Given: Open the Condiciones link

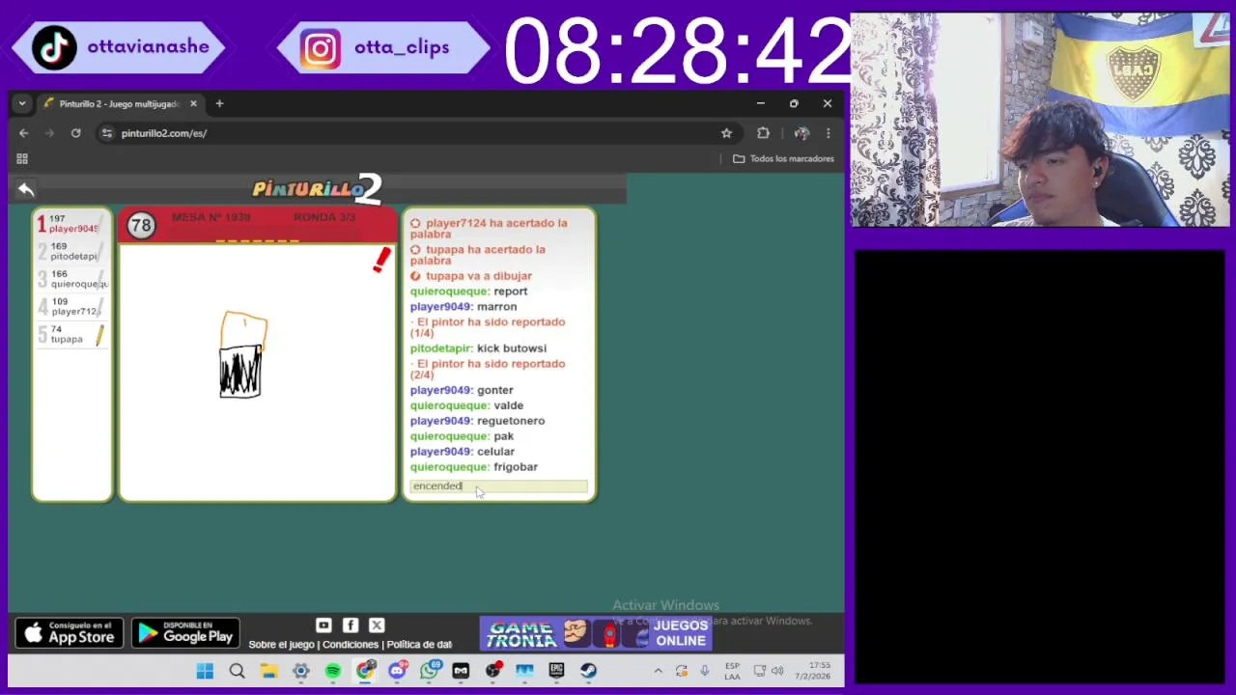Looking at the screenshot, I should click(x=351, y=645).
